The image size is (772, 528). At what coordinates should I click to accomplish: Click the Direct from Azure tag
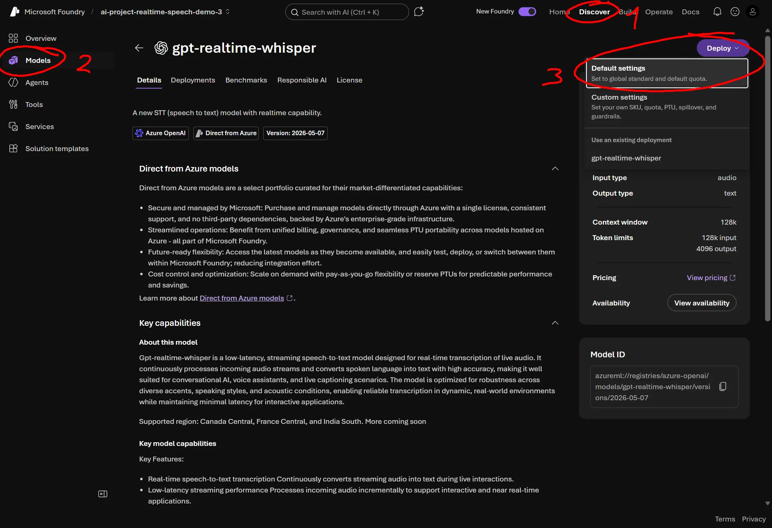[x=226, y=133]
